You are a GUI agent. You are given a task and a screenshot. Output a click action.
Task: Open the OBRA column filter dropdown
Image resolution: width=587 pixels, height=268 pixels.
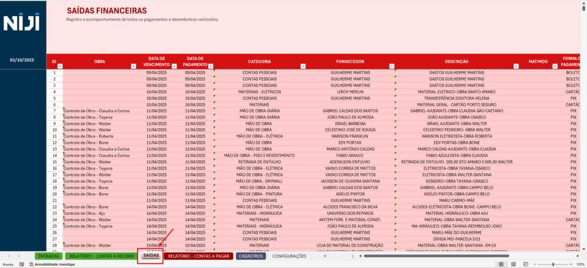click(134, 66)
